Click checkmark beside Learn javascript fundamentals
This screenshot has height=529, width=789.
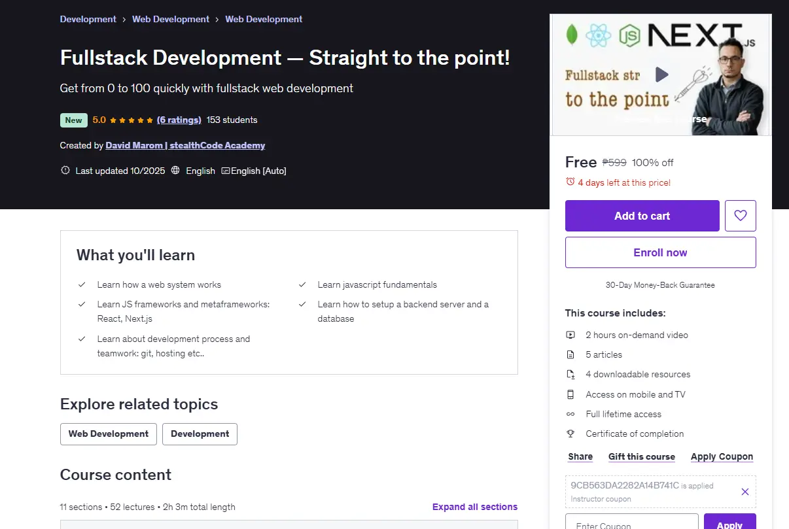point(302,284)
